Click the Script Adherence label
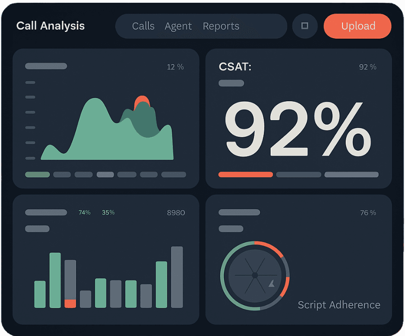 click(x=339, y=305)
